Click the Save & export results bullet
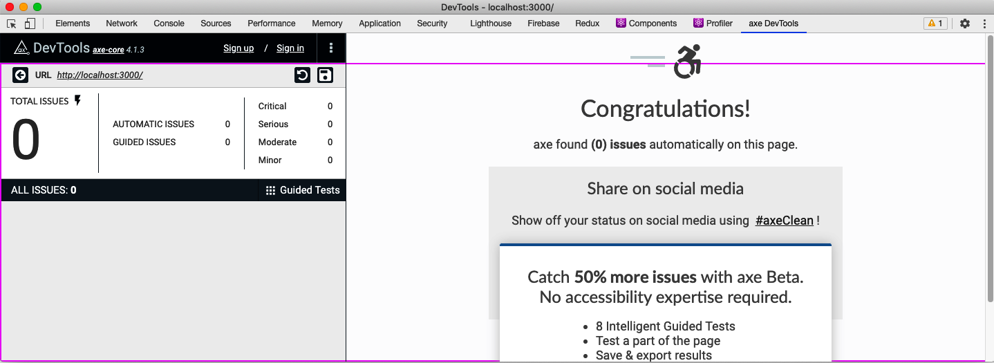The height and width of the screenshot is (363, 994). coord(653,355)
